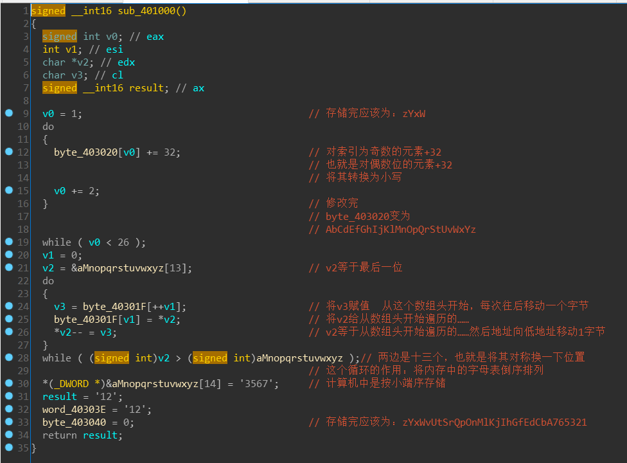The image size is (627, 463).
Task: Click comment '也就是对偶数位的元素+32'
Action: (380, 165)
